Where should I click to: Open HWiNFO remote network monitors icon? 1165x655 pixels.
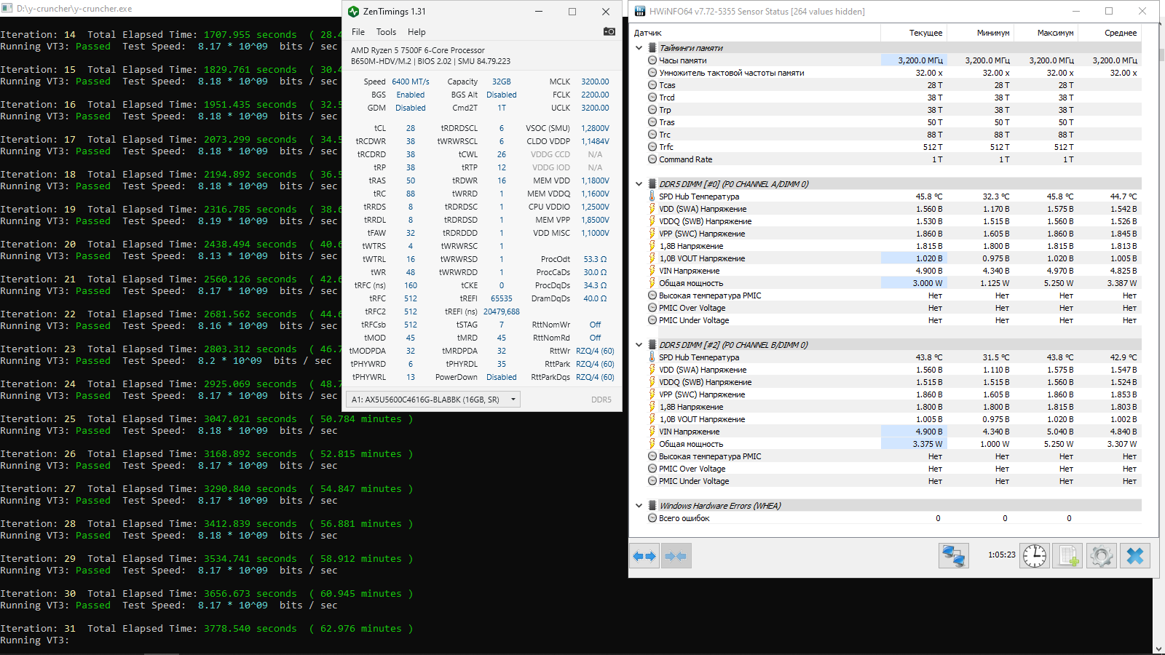(953, 556)
